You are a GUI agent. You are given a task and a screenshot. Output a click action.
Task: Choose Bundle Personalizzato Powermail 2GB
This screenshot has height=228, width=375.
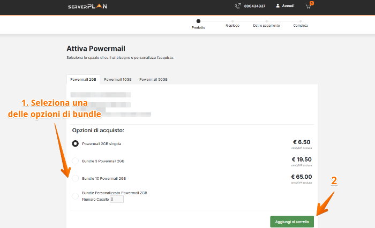pos(76,196)
